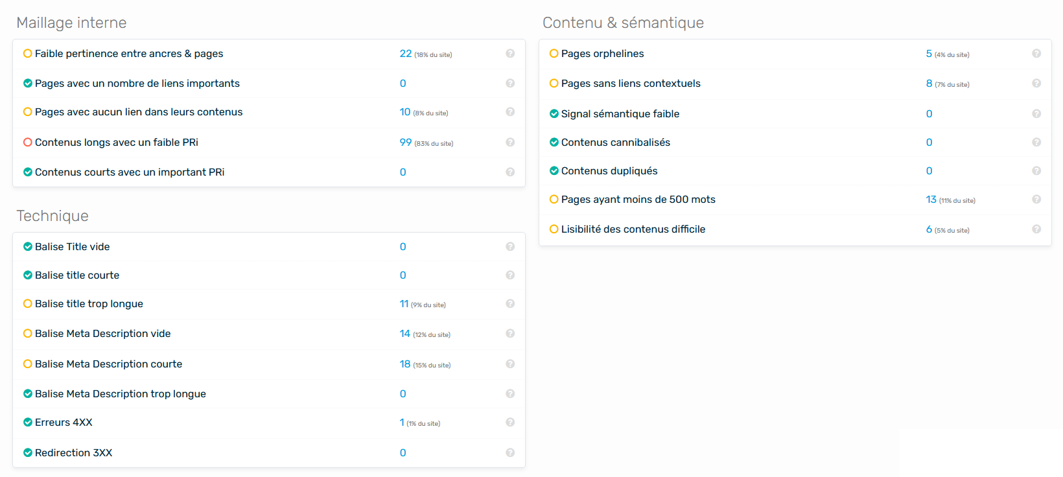Open the Signal sémantique faible row label
This screenshot has width=1063, height=477.
click(620, 114)
